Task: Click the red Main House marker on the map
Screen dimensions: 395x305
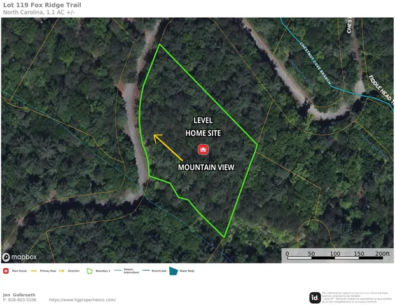Action: (203, 150)
